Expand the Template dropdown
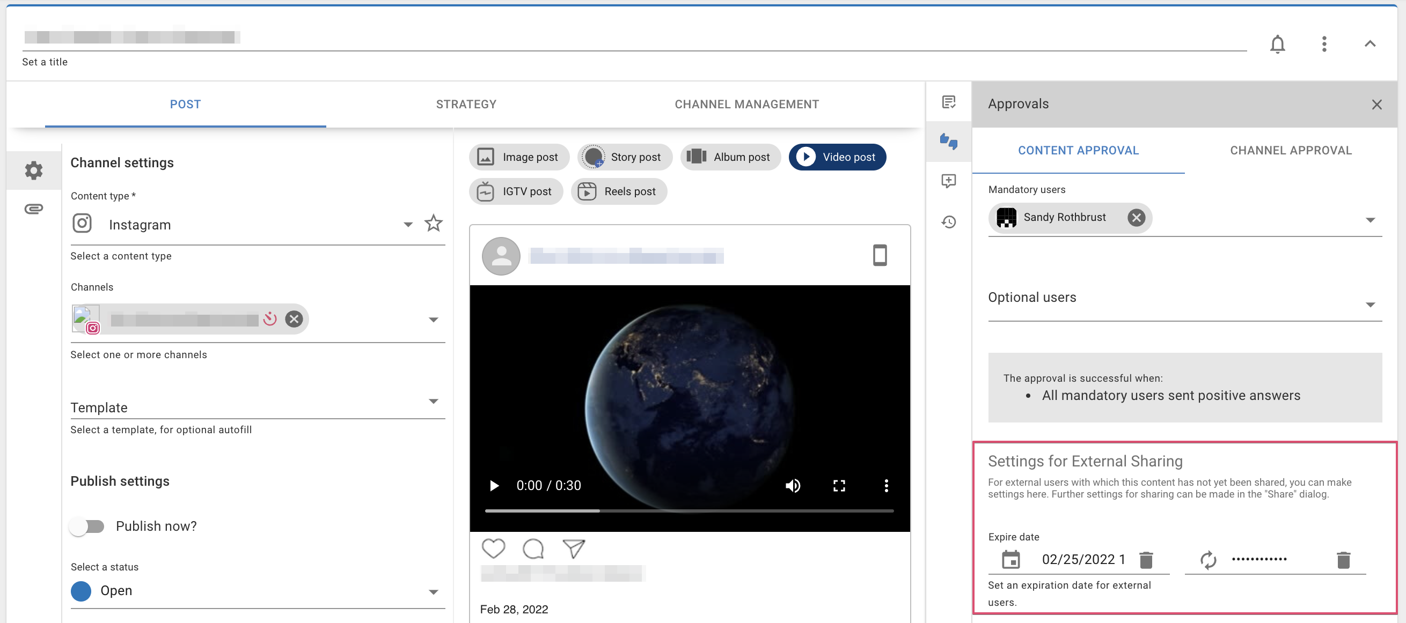Viewport: 1406px width, 623px height. click(x=434, y=402)
